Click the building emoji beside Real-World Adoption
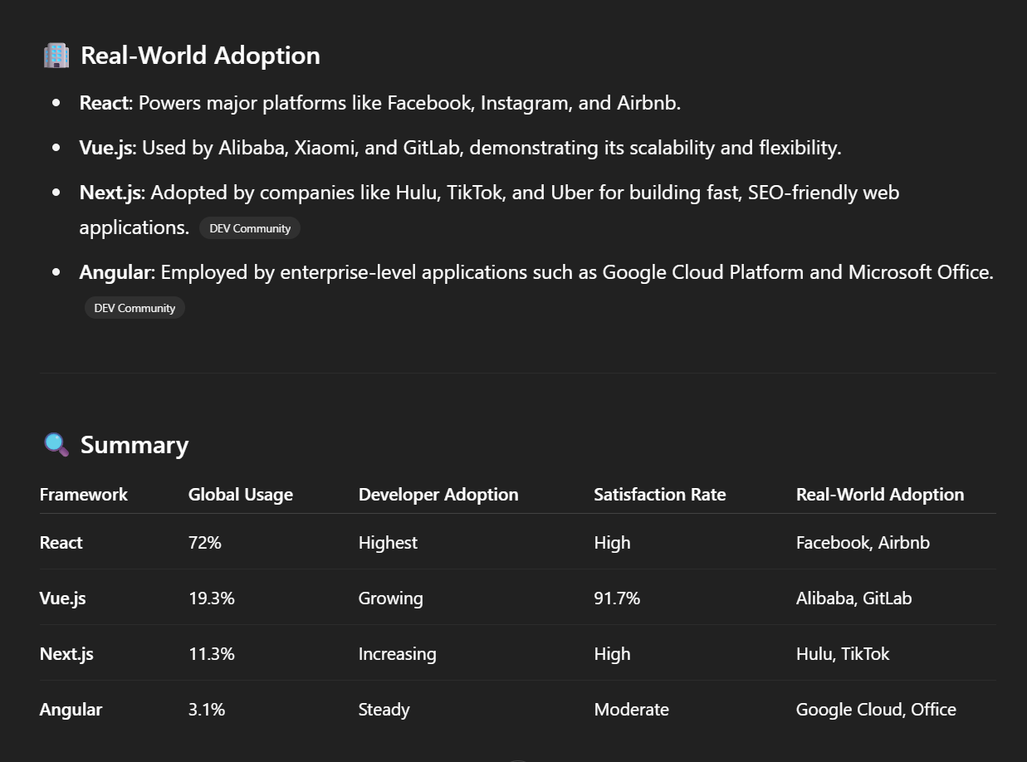Screen dimensions: 1027x762 (56, 56)
